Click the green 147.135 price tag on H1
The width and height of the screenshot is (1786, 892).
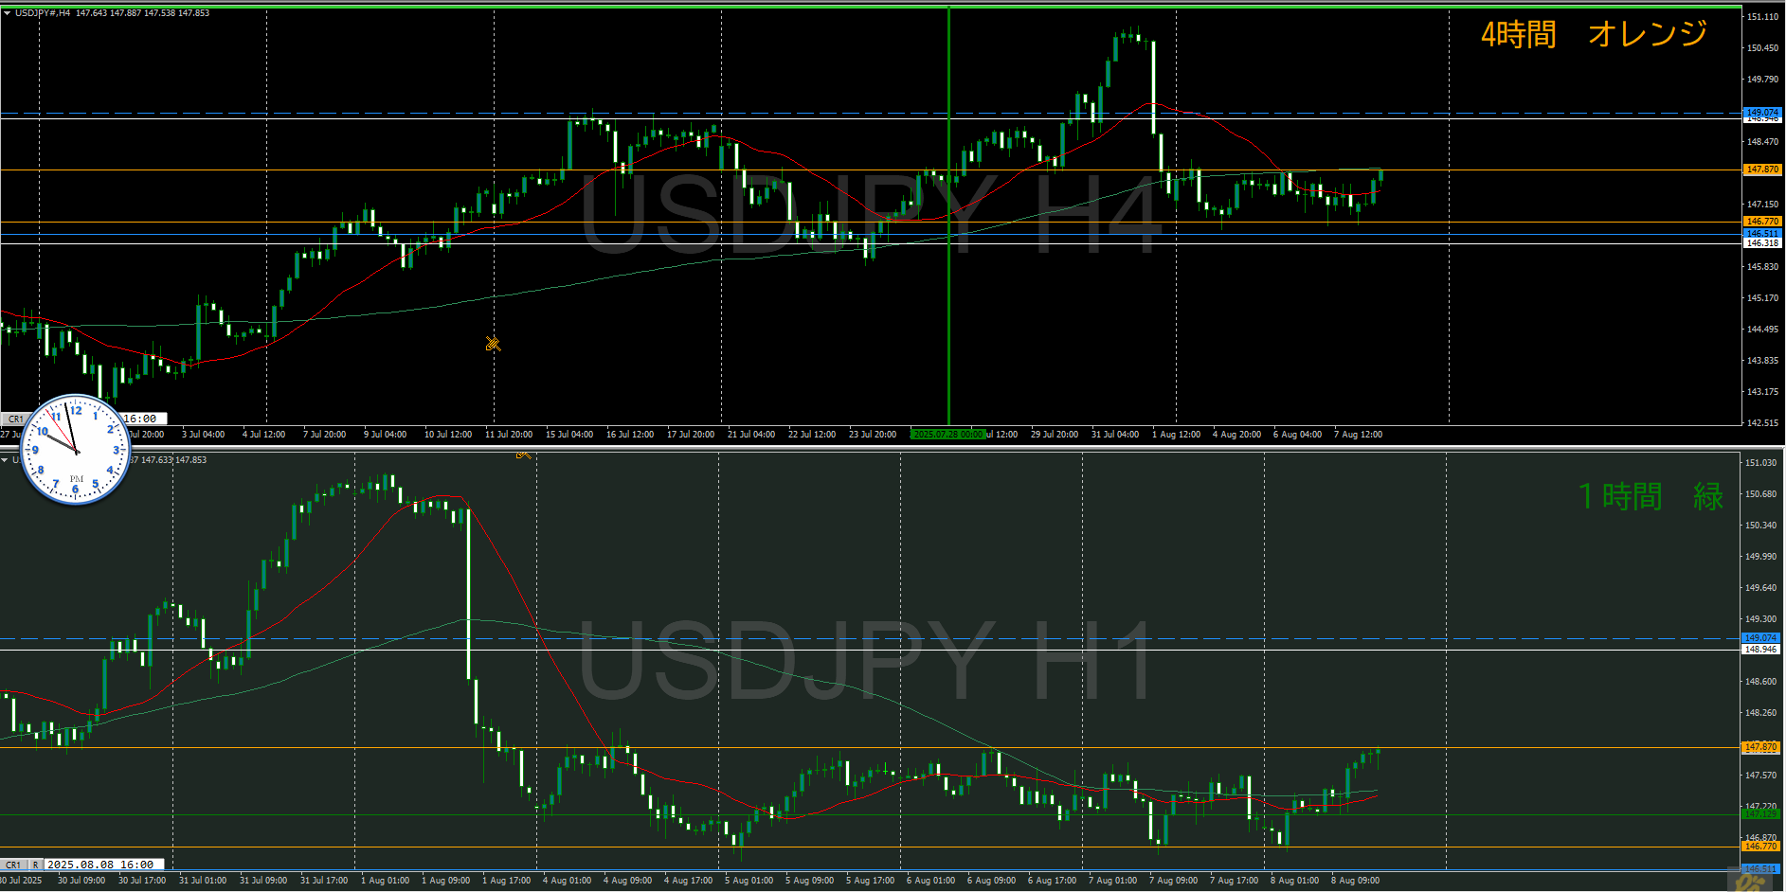click(1760, 814)
